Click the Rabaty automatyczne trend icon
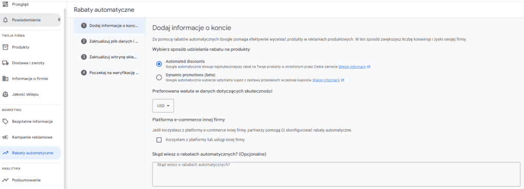Viewport: 524px width, 189px height. [5, 153]
